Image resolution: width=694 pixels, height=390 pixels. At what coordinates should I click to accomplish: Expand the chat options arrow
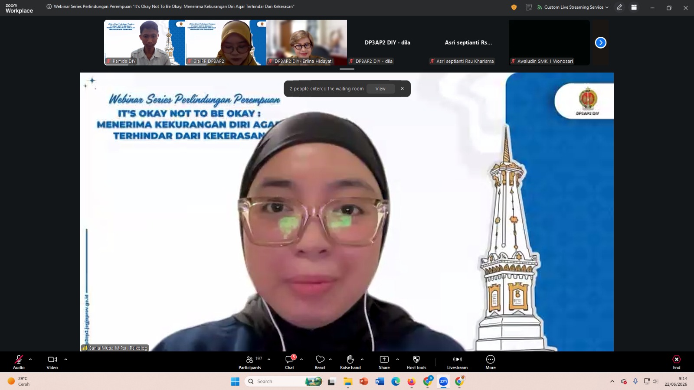coord(301,359)
